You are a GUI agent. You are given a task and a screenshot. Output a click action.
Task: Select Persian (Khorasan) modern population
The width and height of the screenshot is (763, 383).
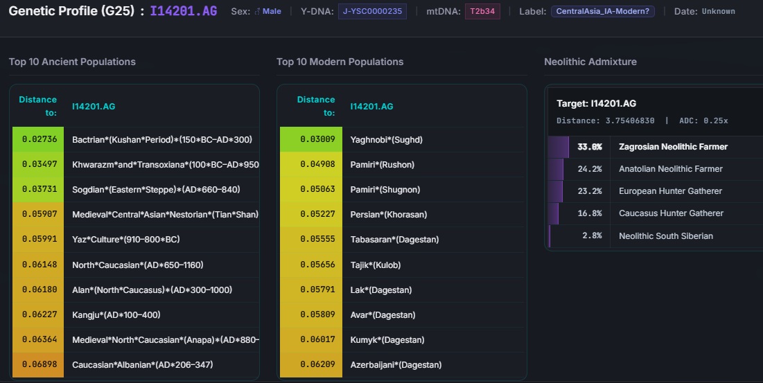coord(402,214)
